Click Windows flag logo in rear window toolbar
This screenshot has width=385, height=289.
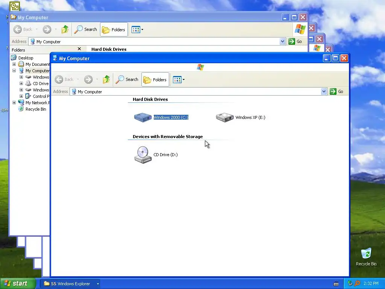(x=300, y=29)
